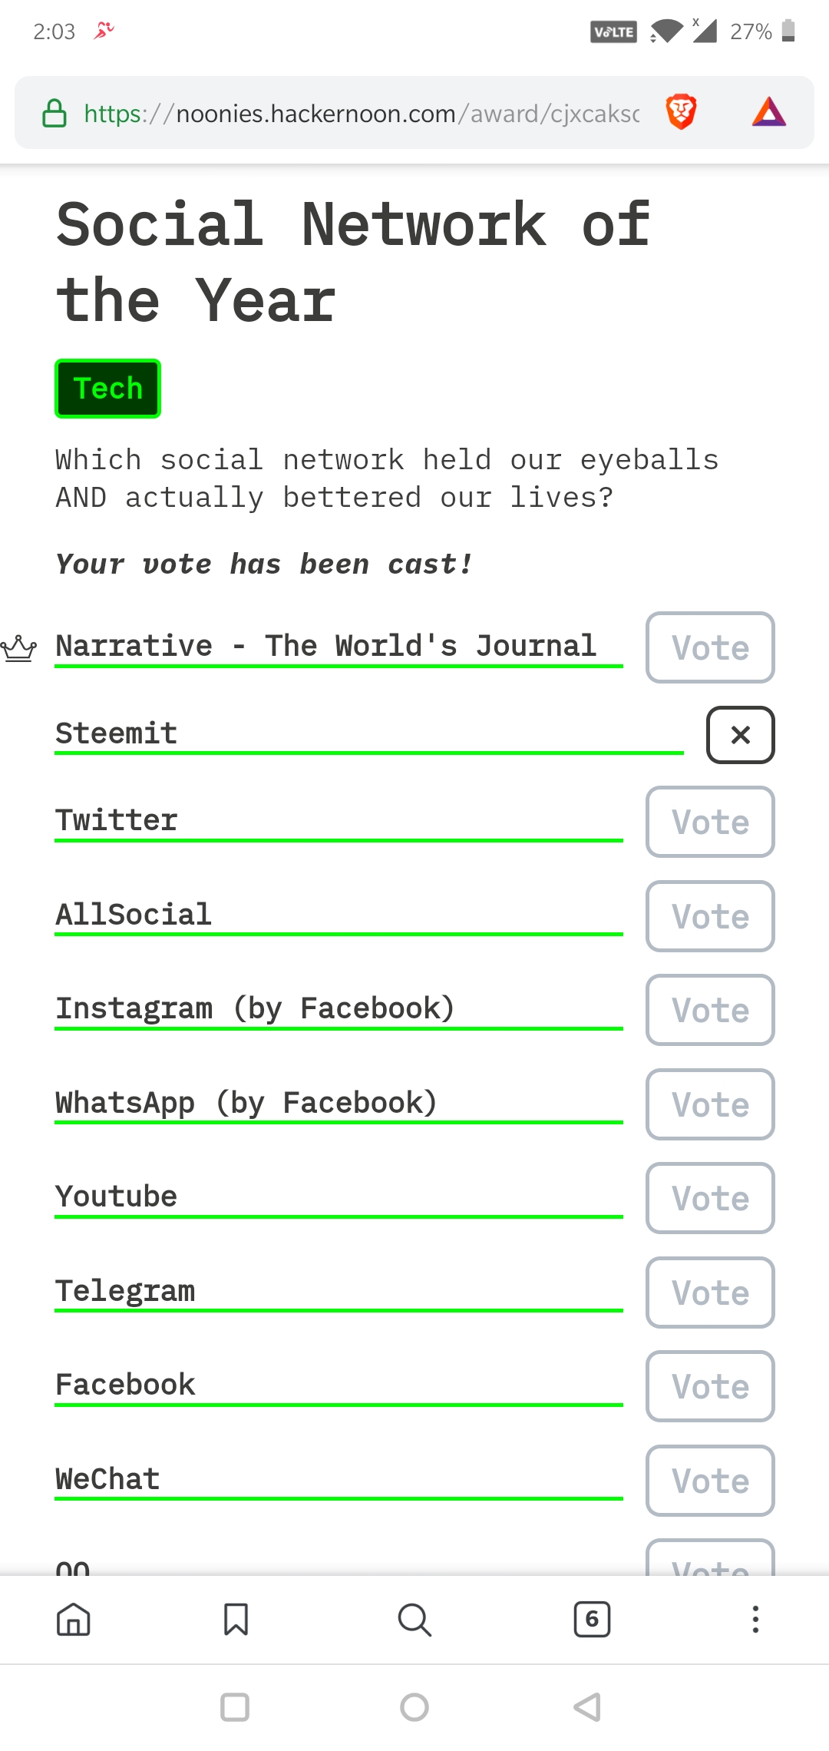Image resolution: width=829 pixels, height=1751 pixels.
Task: Open Brave Rewards triangle icon
Action: click(x=769, y=112)
